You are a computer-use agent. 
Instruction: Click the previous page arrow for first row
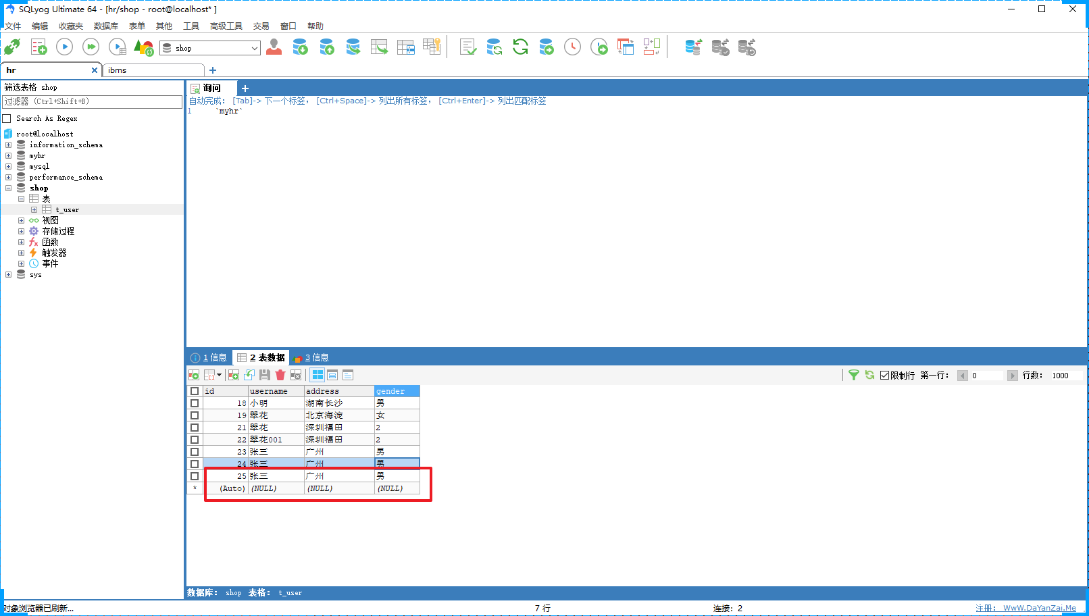coord(963,376)
